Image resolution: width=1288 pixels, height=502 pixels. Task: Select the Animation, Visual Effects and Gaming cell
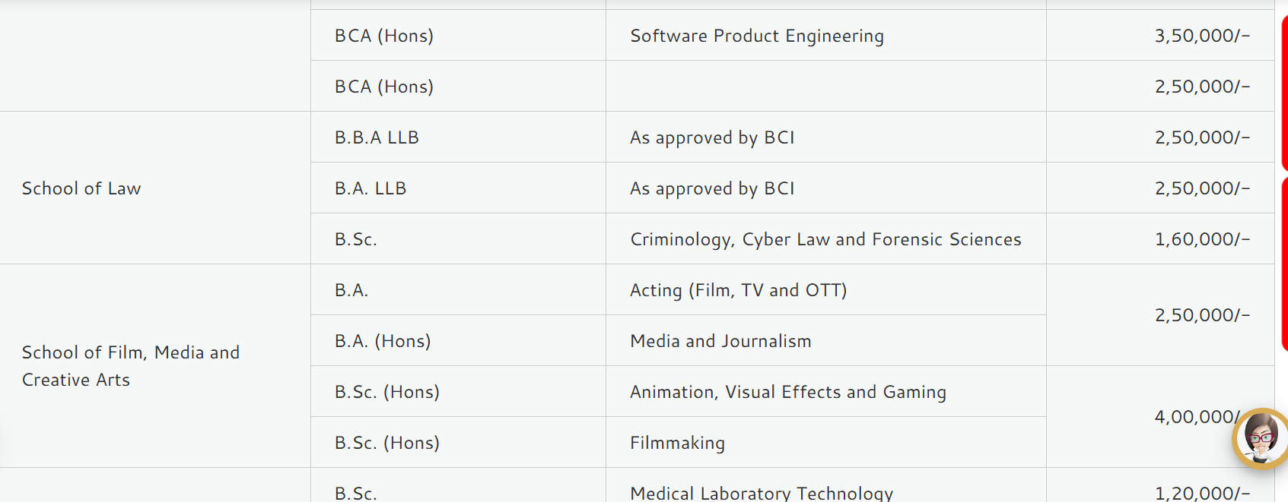(x=788, y=391)
